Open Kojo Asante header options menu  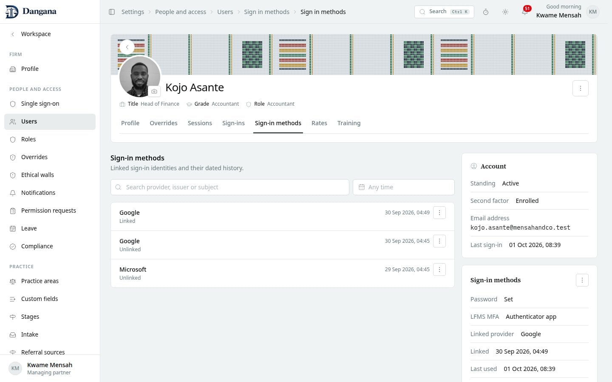coord(581,88)
